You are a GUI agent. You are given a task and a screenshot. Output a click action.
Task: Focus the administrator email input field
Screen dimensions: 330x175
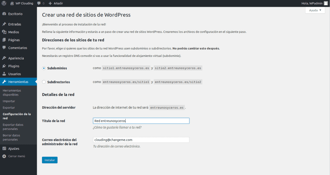click(x=141, y=140)
